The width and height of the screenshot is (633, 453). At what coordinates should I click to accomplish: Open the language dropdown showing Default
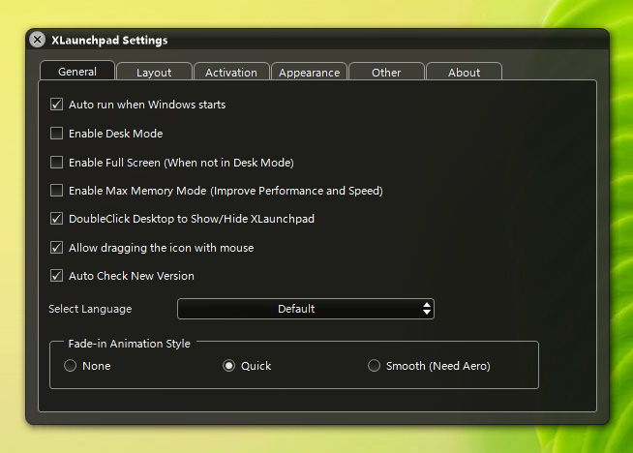point(305,309)
